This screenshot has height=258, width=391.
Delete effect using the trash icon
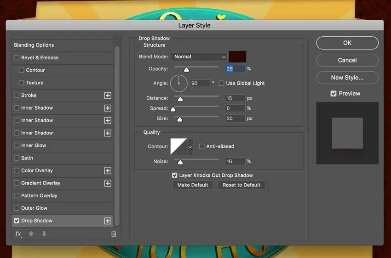tap(114, 234)
